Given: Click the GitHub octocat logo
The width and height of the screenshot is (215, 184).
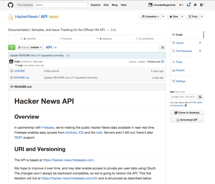Looking at the screenshot, I should point(10,5).
